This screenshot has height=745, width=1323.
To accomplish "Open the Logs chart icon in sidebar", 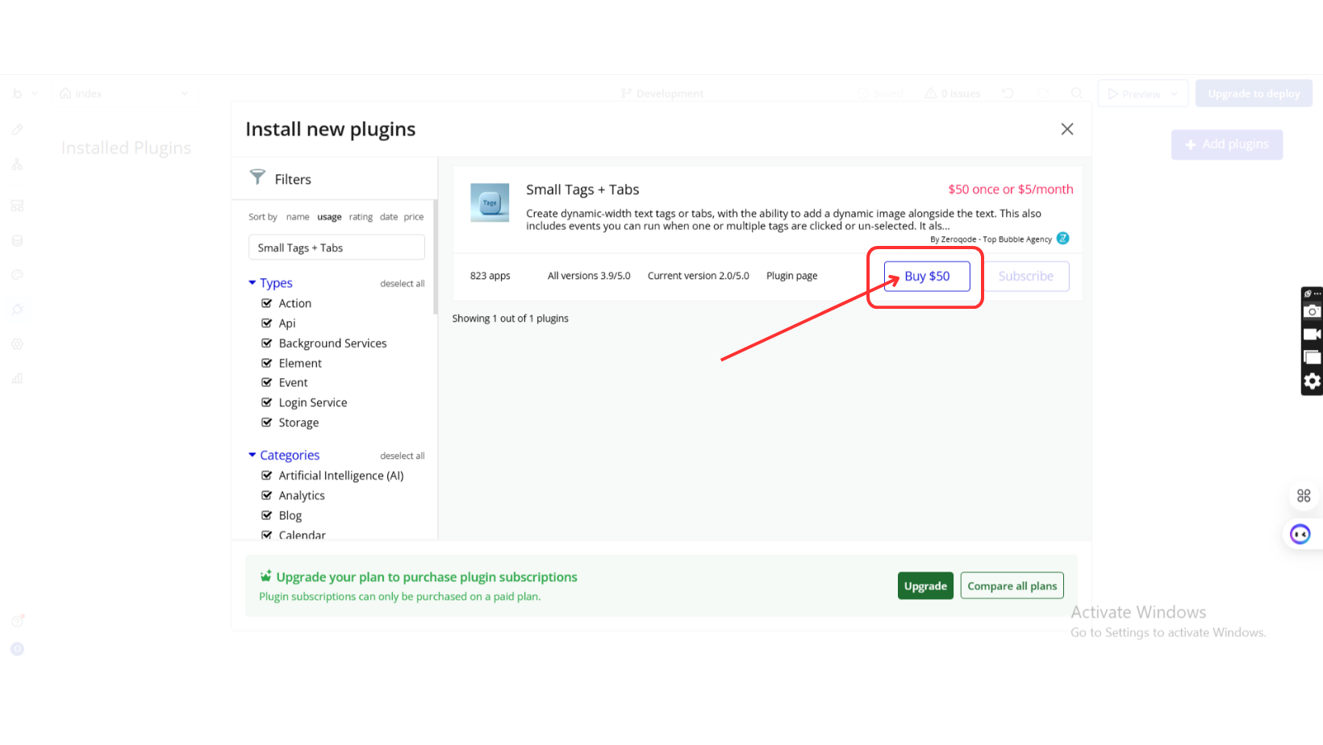I will (x=17, y=379).
